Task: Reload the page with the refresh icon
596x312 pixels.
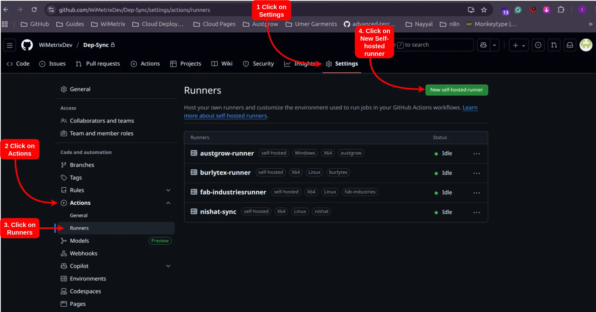Action: point(35,9)
